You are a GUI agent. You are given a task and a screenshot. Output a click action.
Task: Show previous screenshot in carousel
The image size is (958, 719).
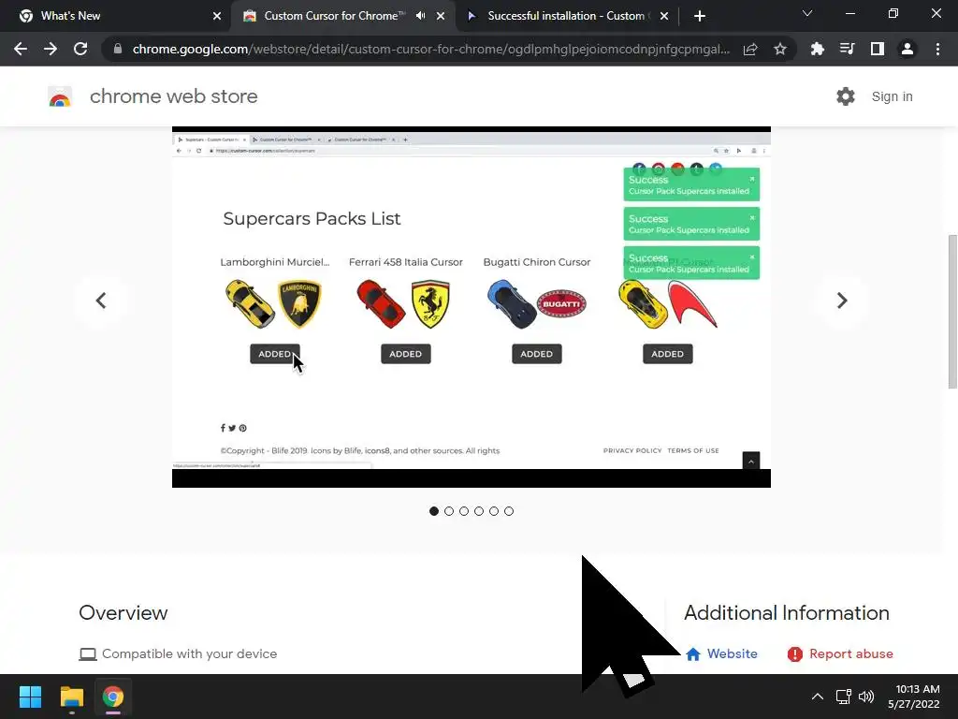click(101, 301)
